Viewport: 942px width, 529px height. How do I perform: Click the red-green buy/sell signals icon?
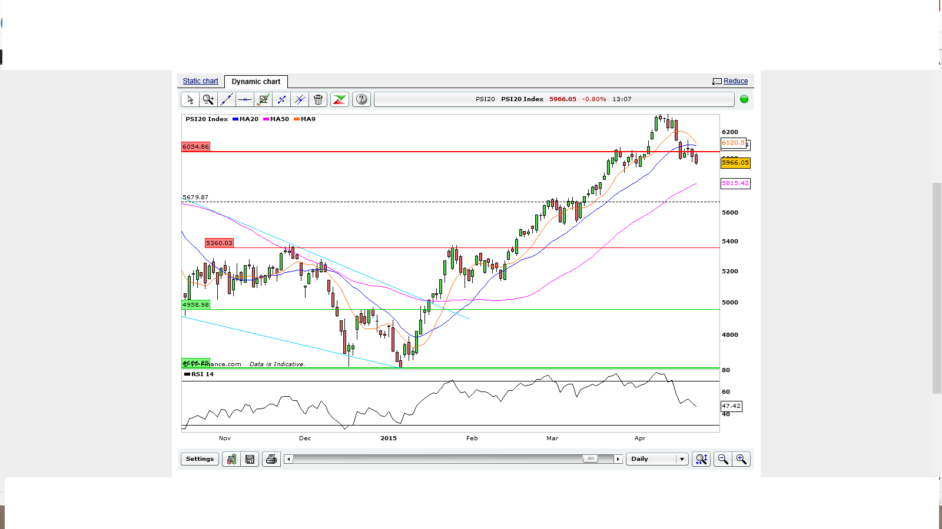click(x=340, y=99)
